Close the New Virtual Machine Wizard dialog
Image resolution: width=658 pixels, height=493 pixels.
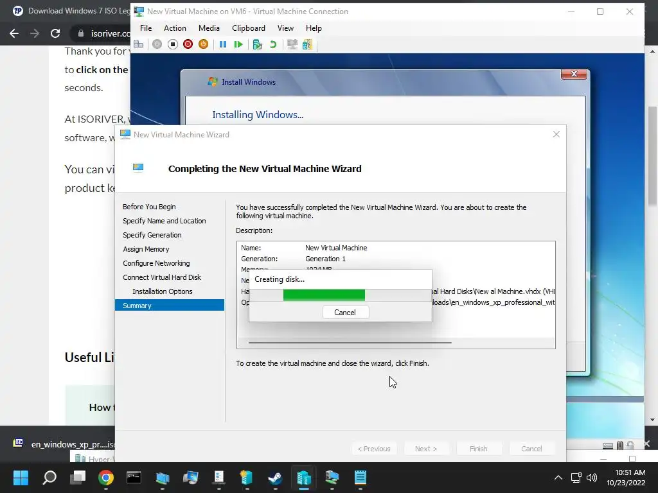pyautogui.click(x=556, y=134)
